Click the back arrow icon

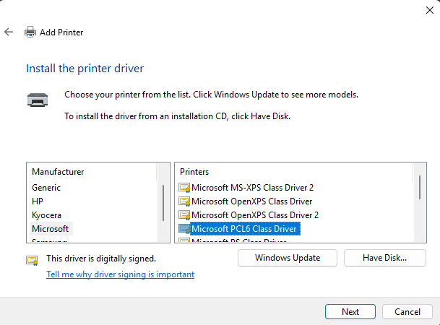click(x=9, y=32)
